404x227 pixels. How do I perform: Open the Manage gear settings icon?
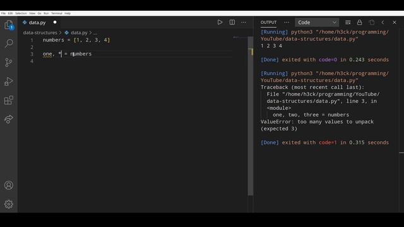point(9,204)
